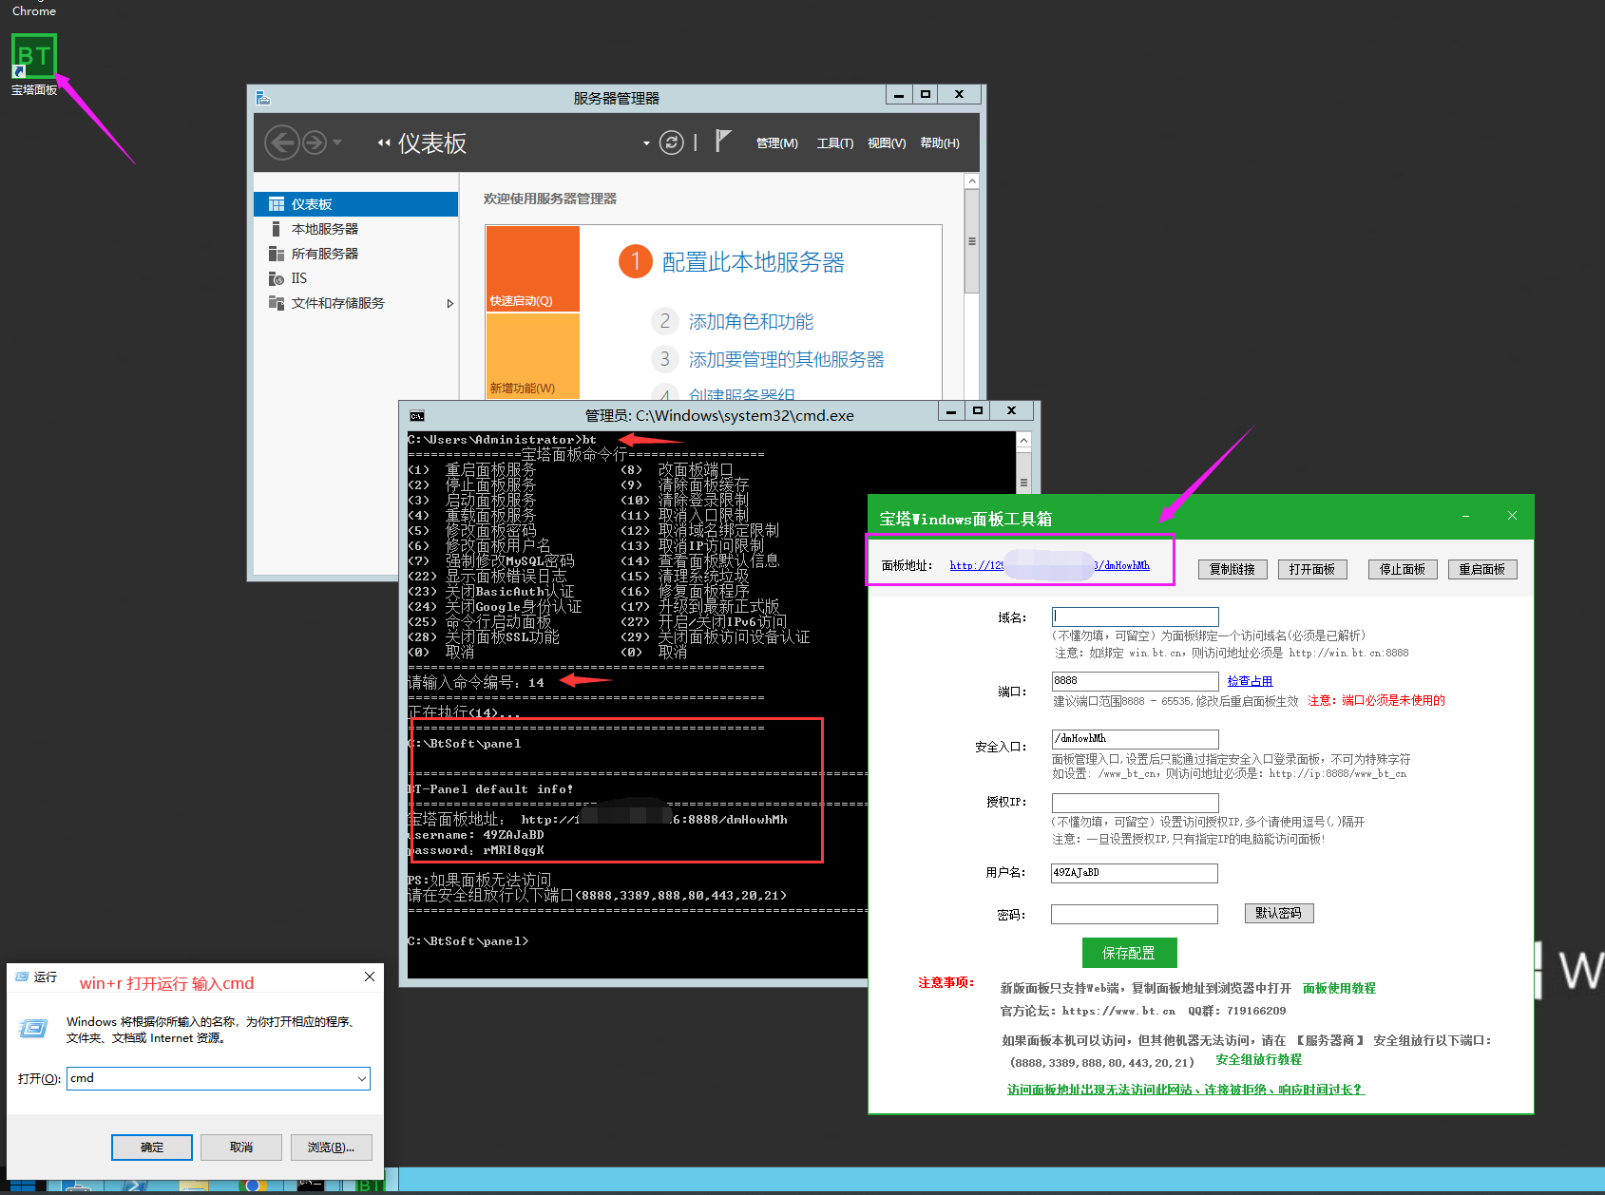1605x1195 pixels.
Task: Click green 保存配置 button
Action: 1129,953
